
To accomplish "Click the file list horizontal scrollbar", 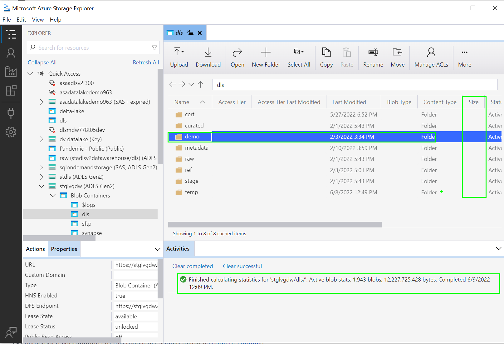I will pyautogui.click(x=275, y=225).
